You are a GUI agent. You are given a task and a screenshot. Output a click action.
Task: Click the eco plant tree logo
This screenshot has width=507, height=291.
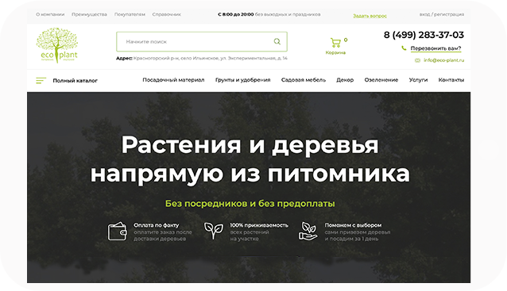(57, 45)
